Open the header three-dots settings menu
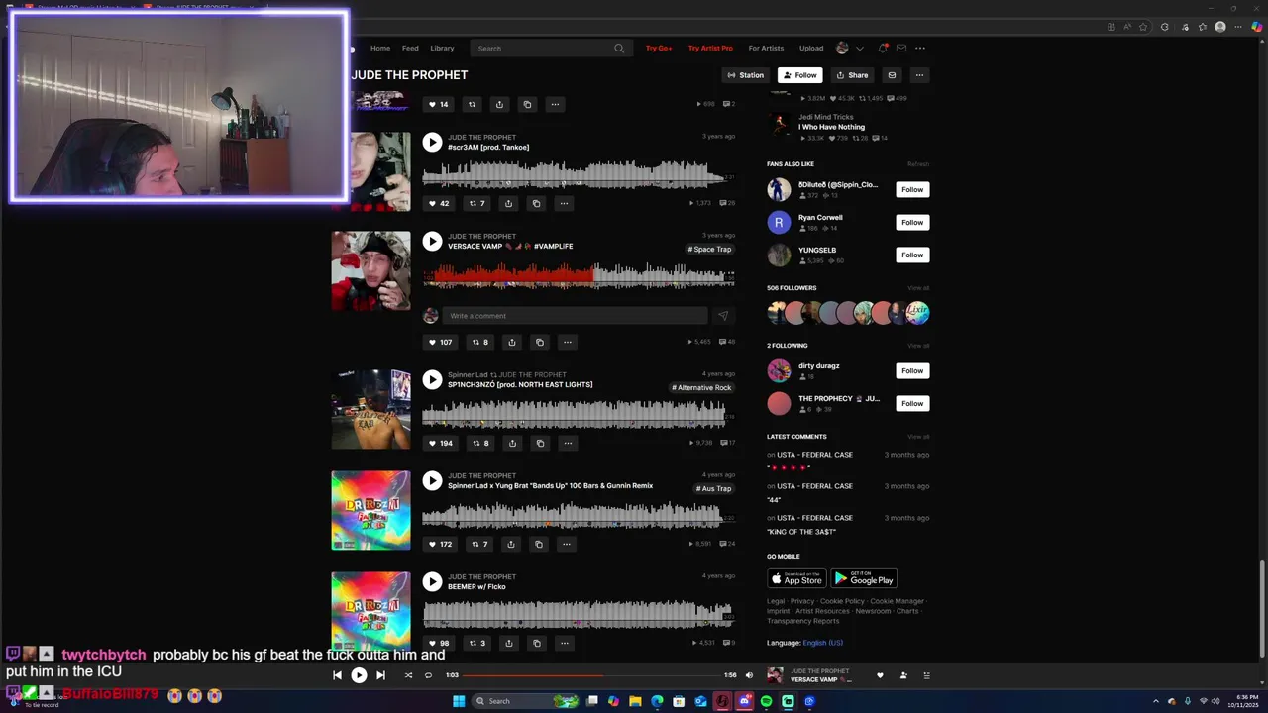1268x713 pixels. pos(920,48)
